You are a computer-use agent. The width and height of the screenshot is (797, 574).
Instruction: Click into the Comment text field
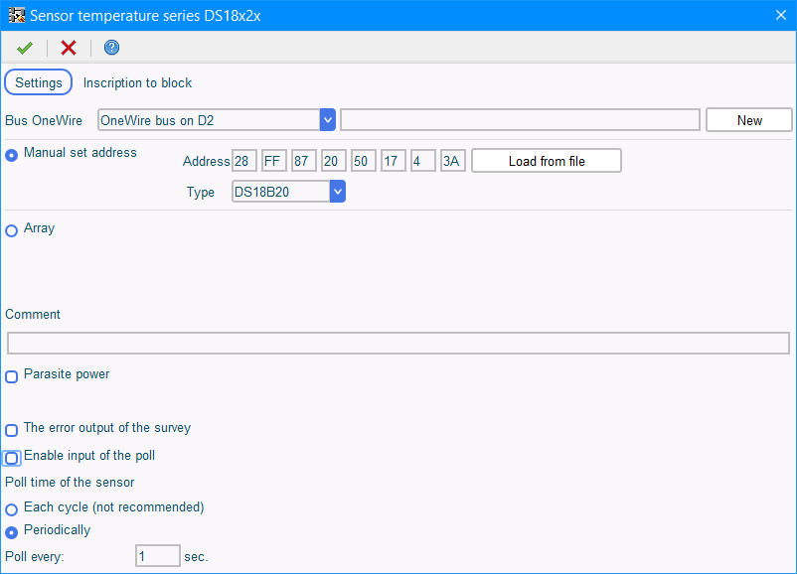(398, 343)
